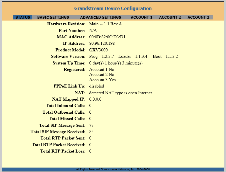This screenshot has height=172, width=226.
Task: Switch to ACCOUNT 1 settings
Action: click(142, 17)
